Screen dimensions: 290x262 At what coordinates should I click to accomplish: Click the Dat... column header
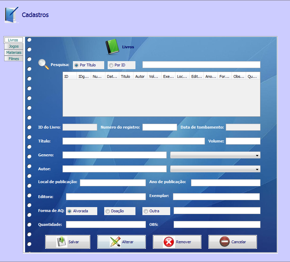(112, 76)
